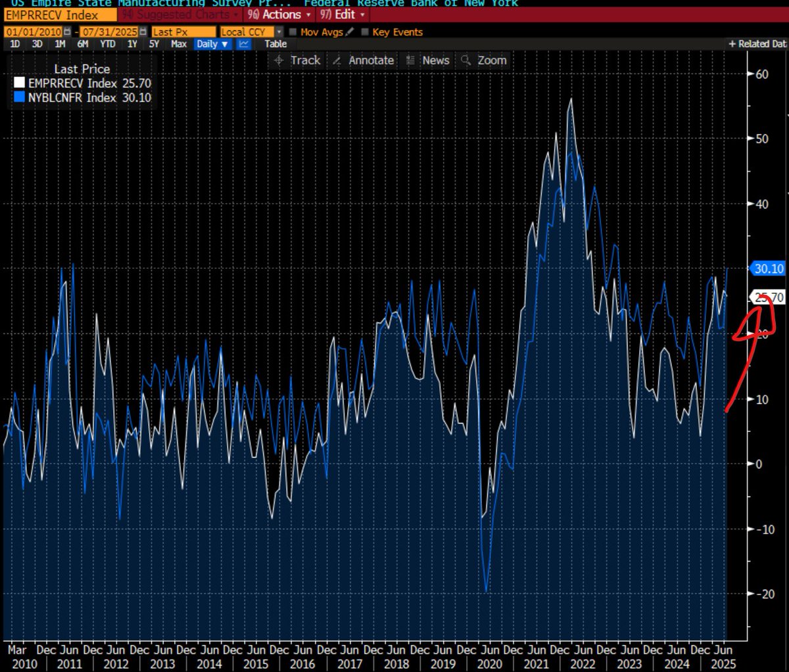Select the 1Y range tab

pos(132,44)
